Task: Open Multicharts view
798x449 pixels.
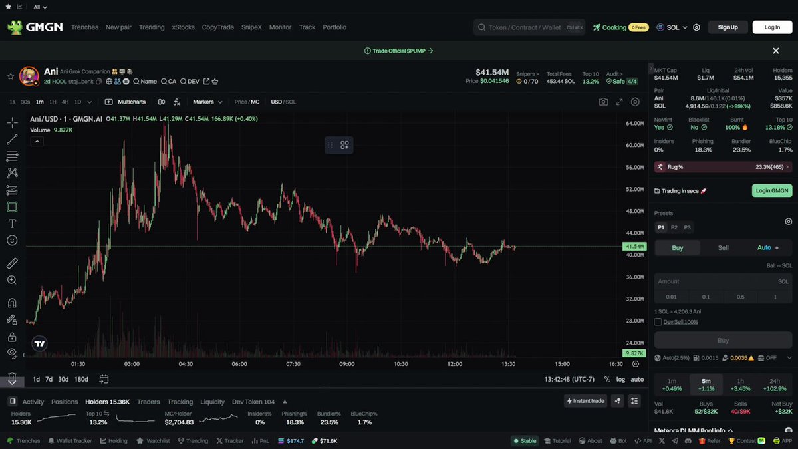Action: coord(126,102)
